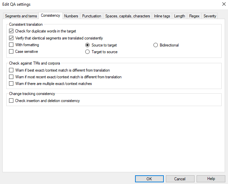This screenshot has width=228, height=184.
Task: Enable warning for multiple exact/context matches
Action: coord(11,84)
